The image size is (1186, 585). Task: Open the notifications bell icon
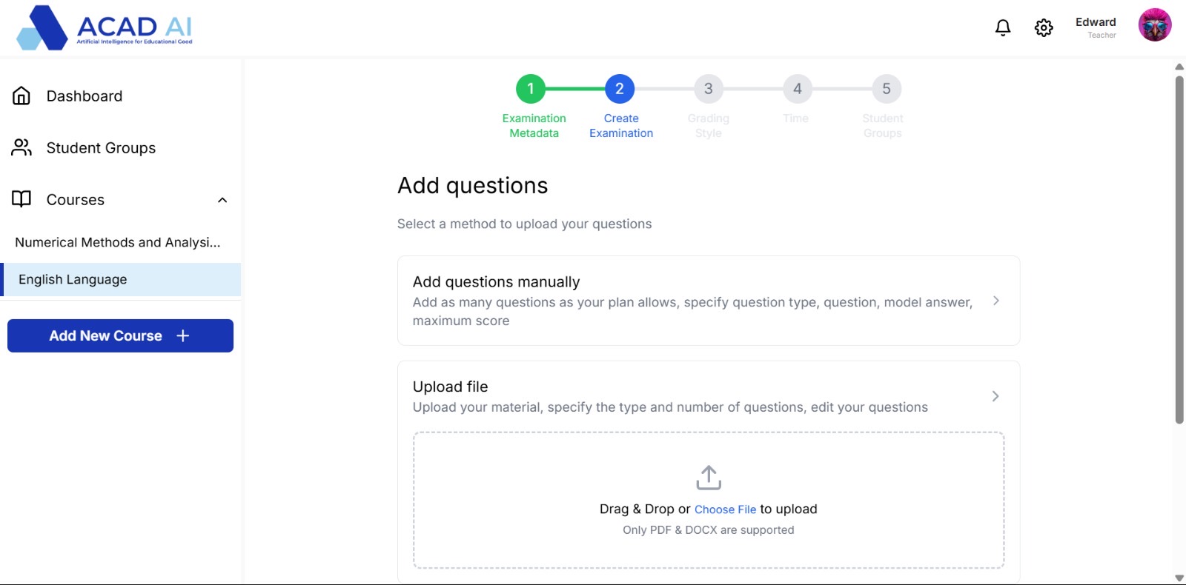pos(1002,28)
